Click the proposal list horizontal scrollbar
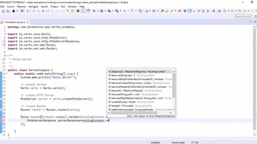257x144 pixels. click(134, 113)
